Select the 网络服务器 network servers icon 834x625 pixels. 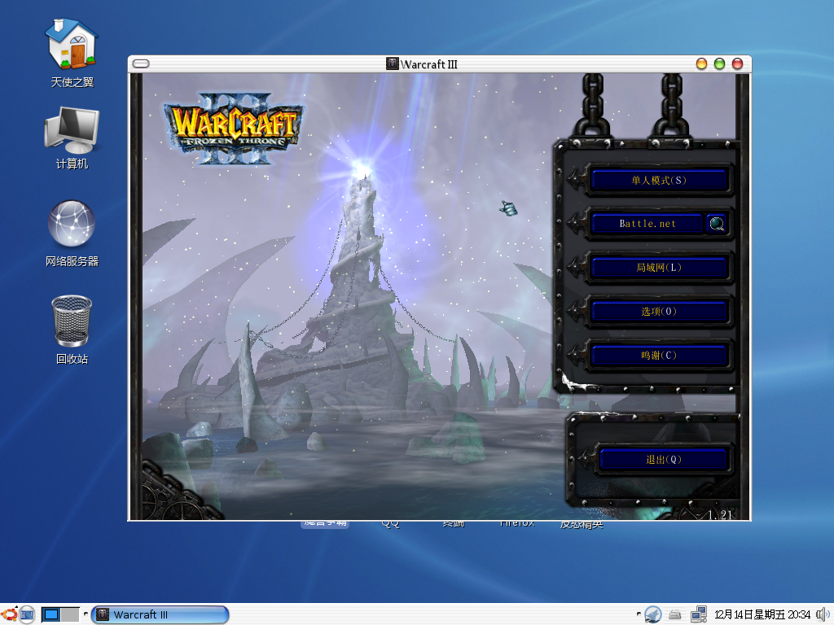72,234
